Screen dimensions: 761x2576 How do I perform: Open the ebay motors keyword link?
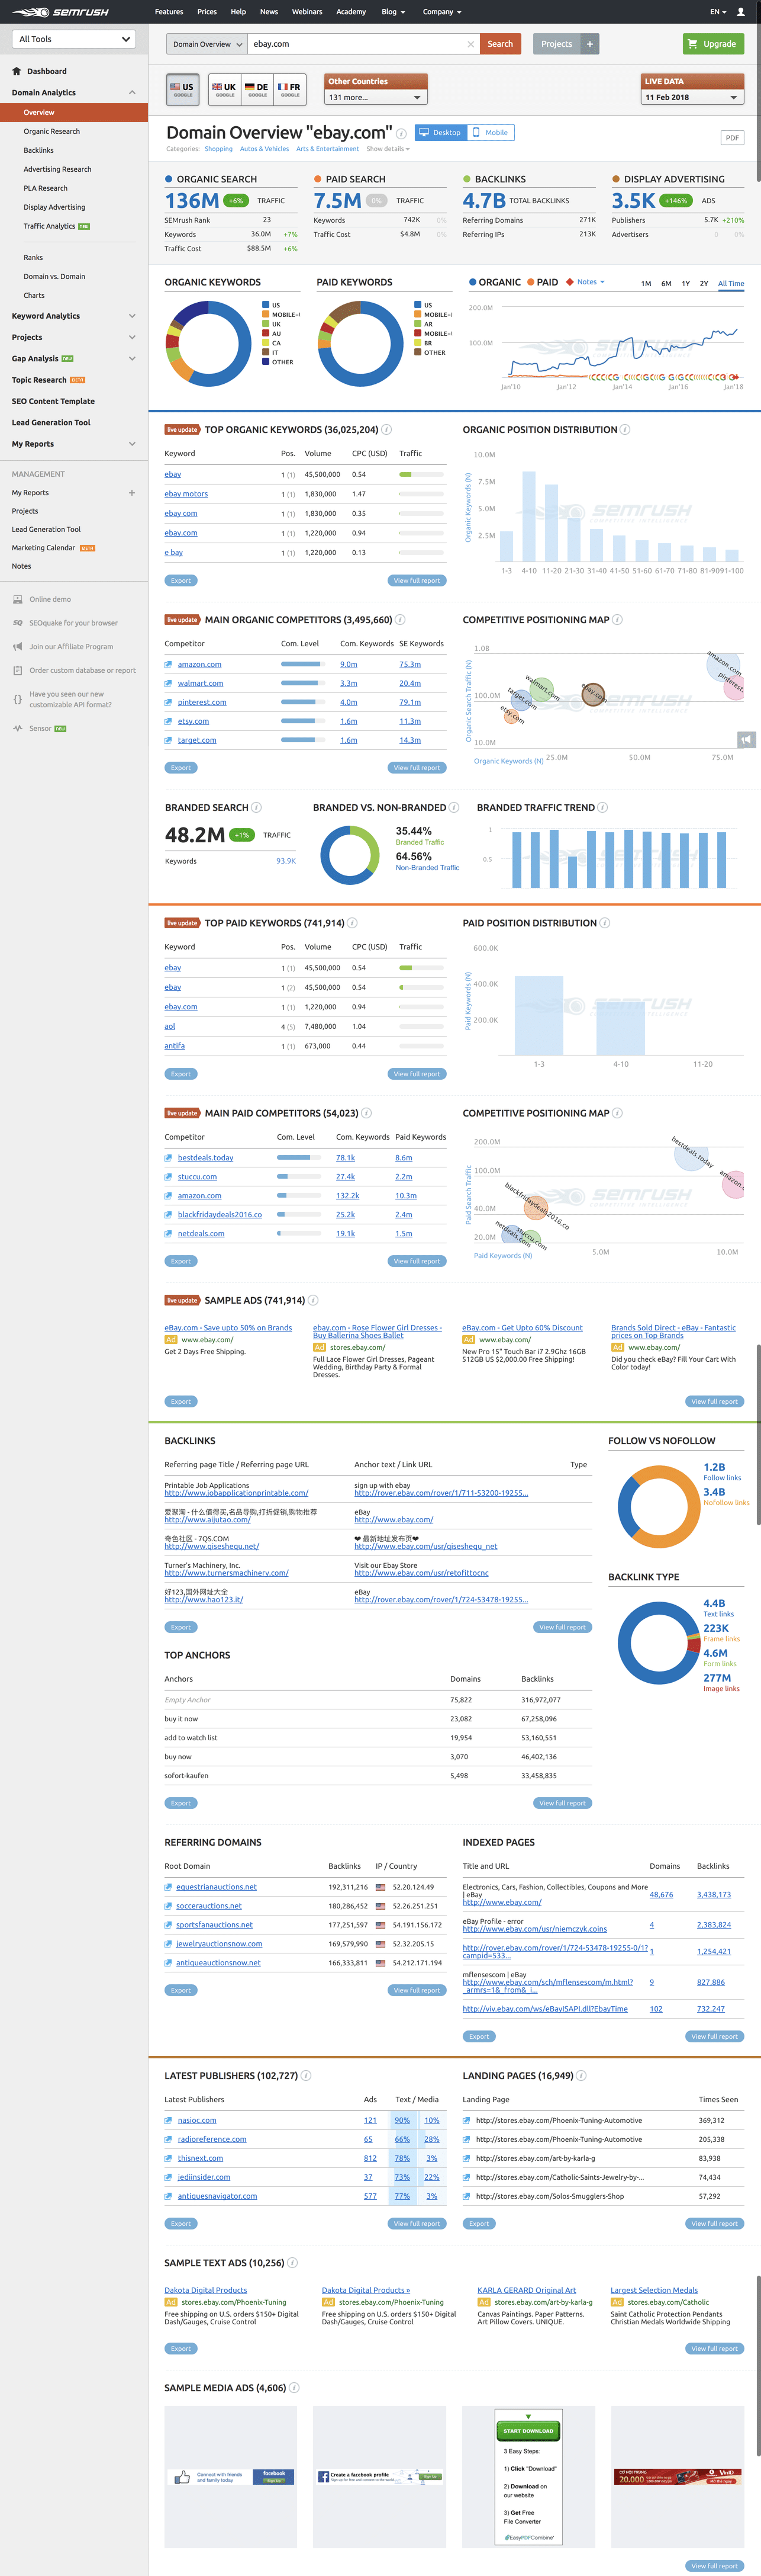[186, 494]
